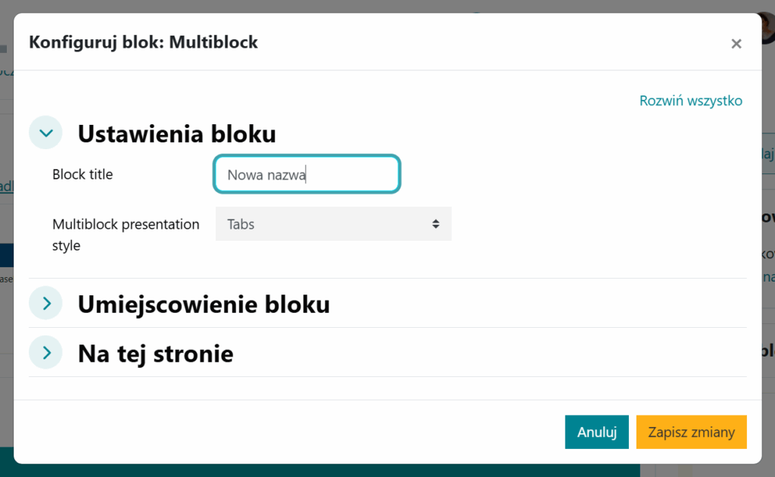Collapse the Ustawienia bloku section chevron
Image resolution: width=775 pixels, height=477 pixels.
coord(46,133)
